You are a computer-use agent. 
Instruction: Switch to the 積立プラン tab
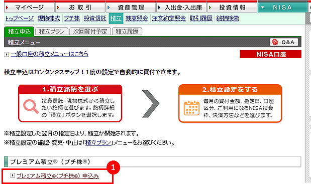(52, 32)
